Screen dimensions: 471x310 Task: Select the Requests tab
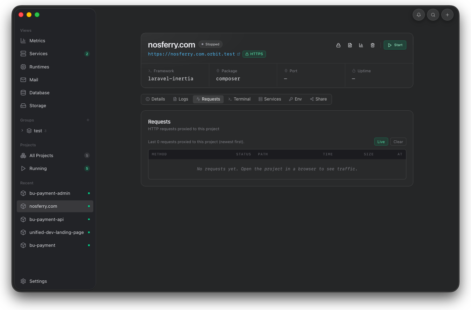coord(208,99)
